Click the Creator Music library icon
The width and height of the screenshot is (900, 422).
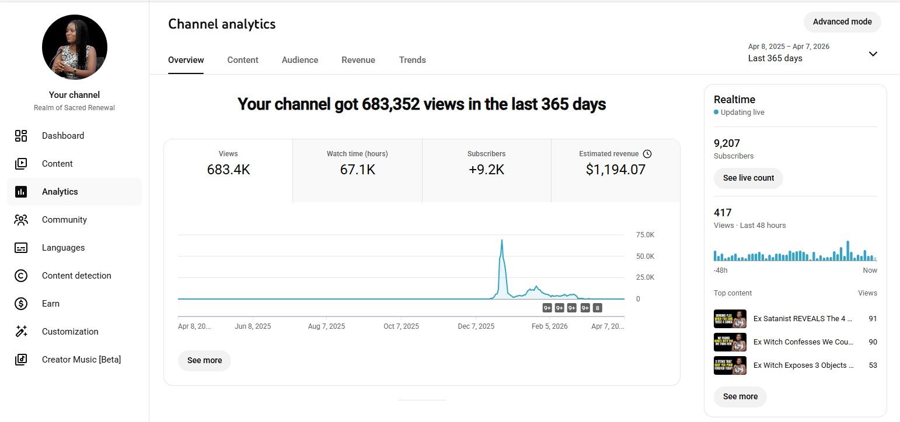[x=21, y=360]
